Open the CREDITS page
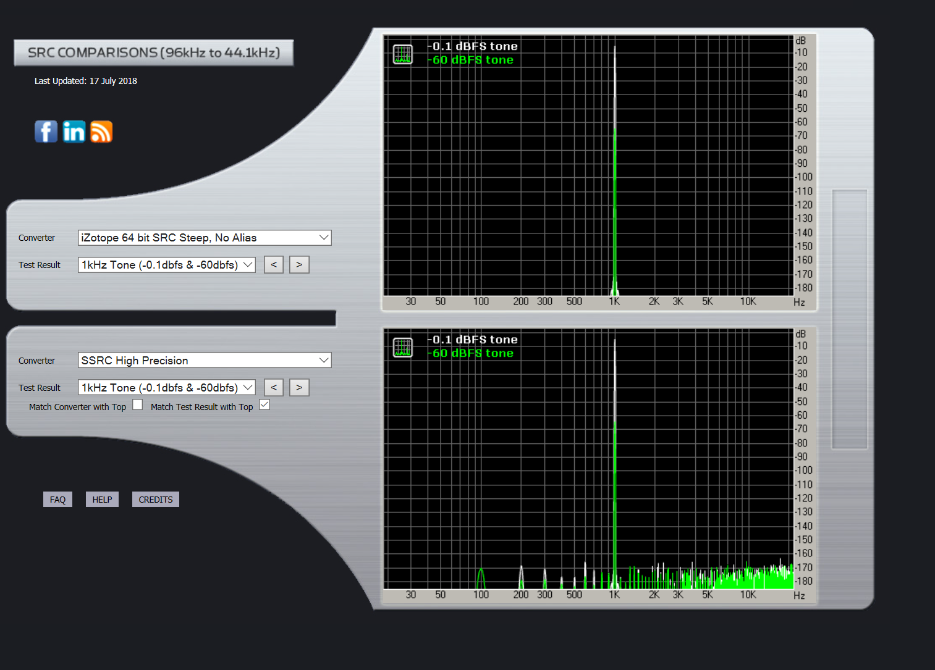Image resolution: width=935 pixels, height=670 pixels. point(156,500)
